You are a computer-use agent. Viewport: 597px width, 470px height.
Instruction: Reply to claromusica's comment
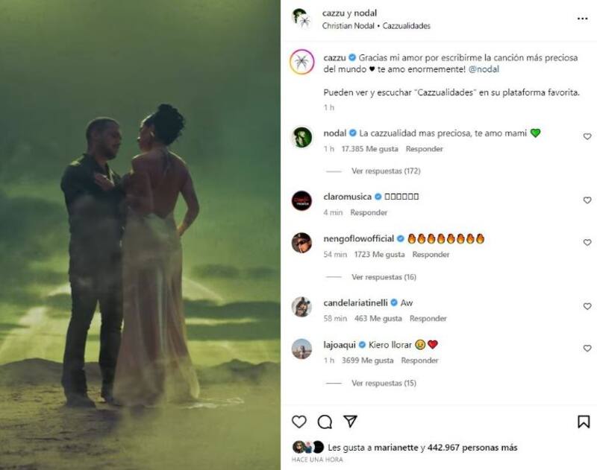pyautogui.click(x=369, y=212)
